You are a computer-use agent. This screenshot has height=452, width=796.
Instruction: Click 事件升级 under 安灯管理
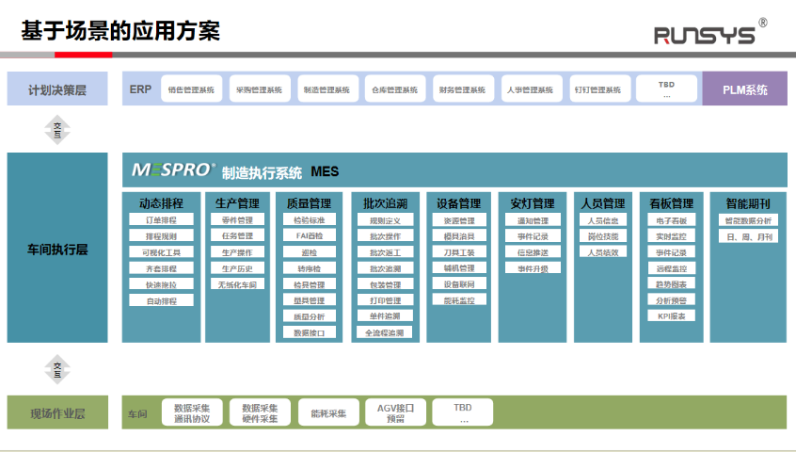click(x=533, y=268)
